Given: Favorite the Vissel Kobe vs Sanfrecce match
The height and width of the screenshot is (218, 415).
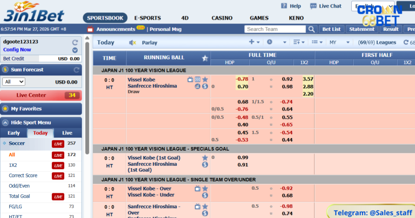Looking at the screenshot, I should [205, 79].
